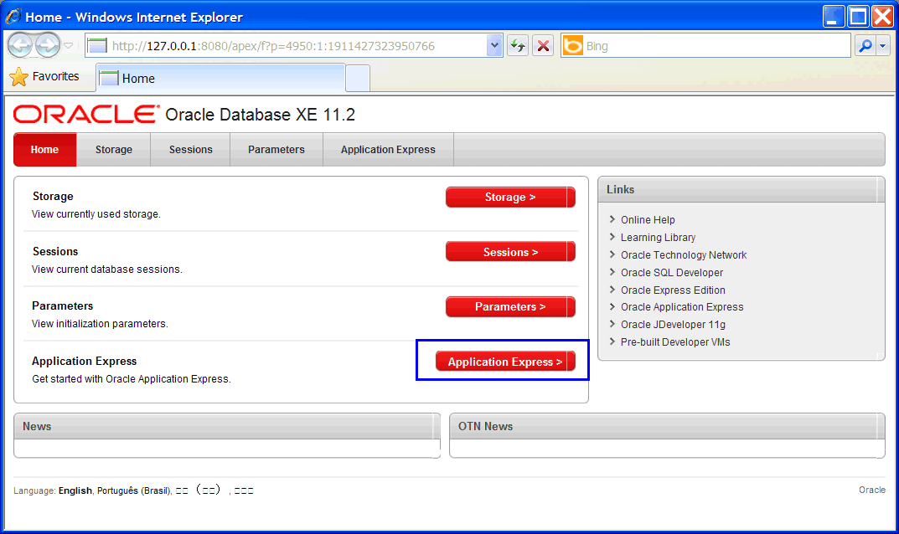Open the address bar history dropdown
Viewport: 899px width, 534px height.
pyautogui.click(x=494, y=46)
